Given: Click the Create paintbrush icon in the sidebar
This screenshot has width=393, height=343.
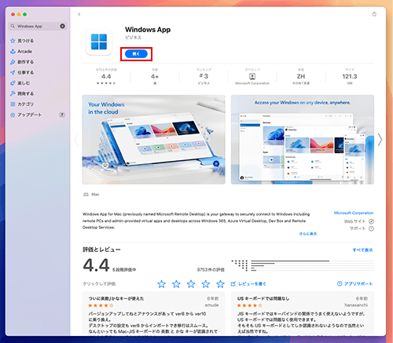Looking at the screenshot, I should [13, 62].
